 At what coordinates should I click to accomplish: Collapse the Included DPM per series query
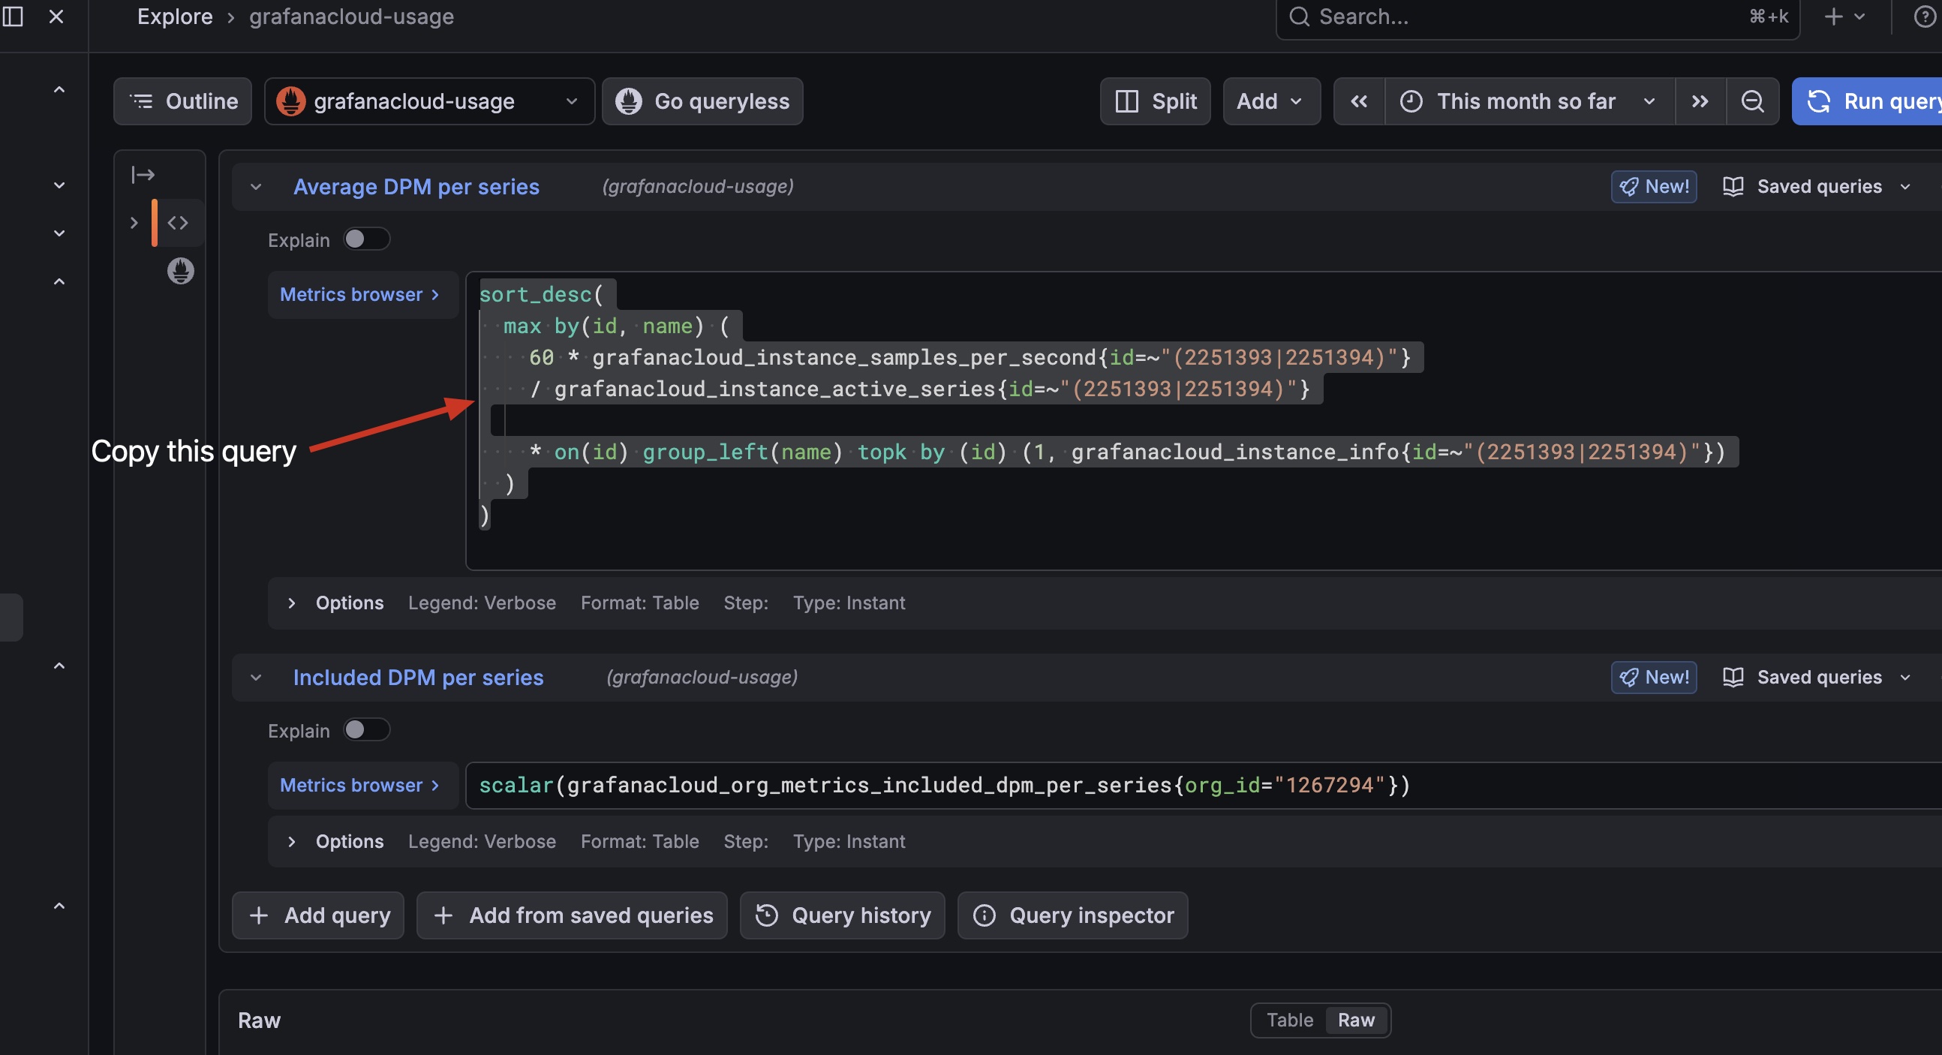[257, 677]
